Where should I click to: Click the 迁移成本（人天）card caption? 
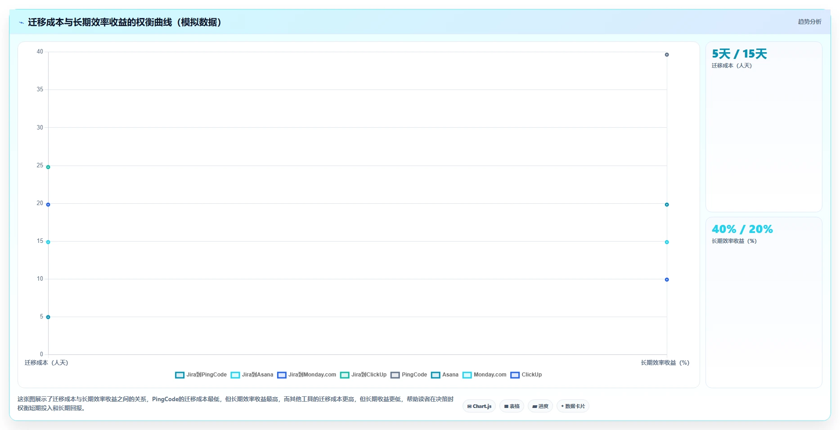click(732, 66)
